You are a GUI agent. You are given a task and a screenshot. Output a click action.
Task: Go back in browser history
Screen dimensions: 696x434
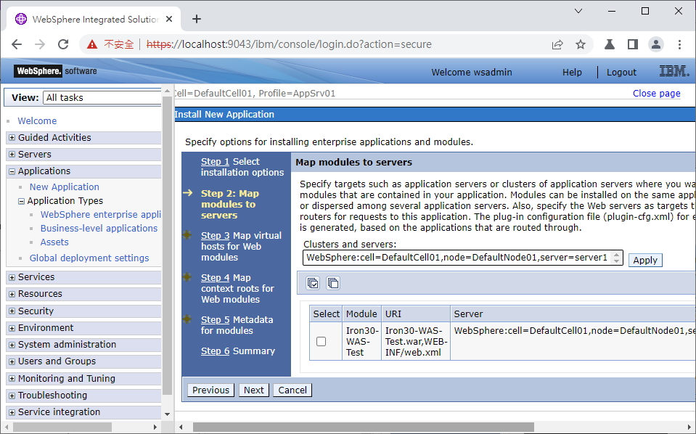[17, 44]
